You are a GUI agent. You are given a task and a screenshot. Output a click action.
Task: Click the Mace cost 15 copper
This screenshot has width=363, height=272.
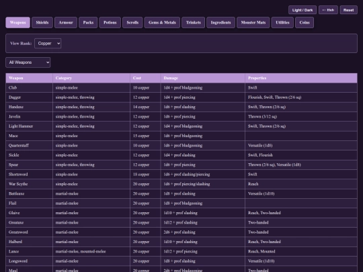tap(141, 136)
